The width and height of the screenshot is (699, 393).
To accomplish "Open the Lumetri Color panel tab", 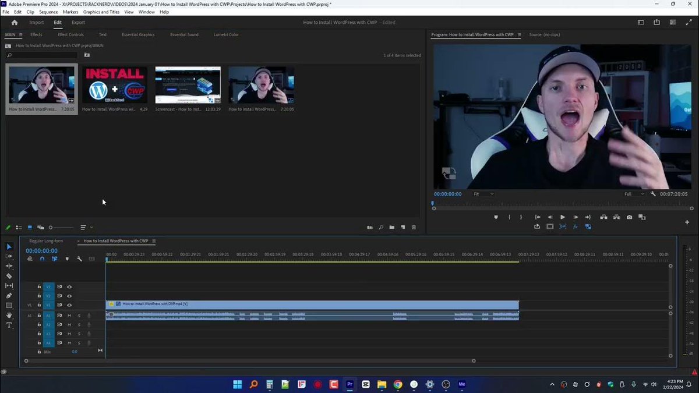I will click(226, 34).
